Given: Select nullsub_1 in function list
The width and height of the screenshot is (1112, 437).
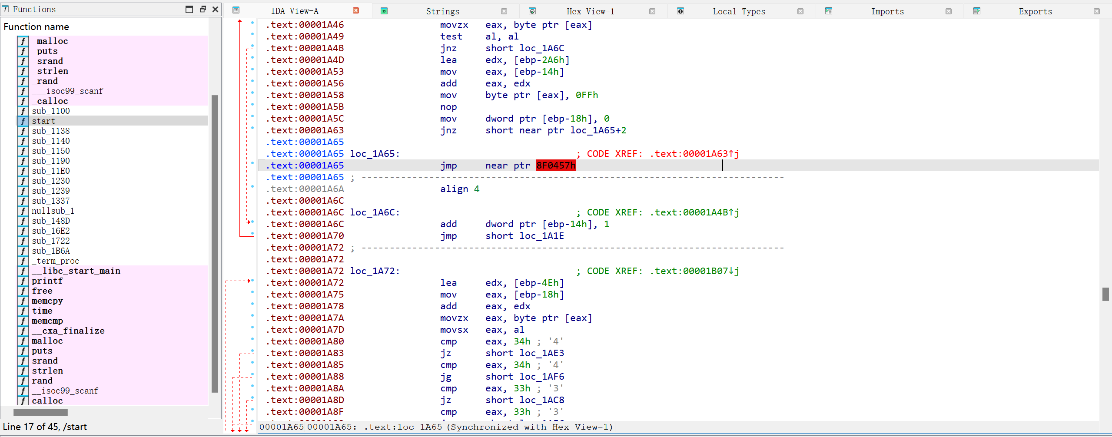Looking at the screenshot, I should [x=53, y=211].
